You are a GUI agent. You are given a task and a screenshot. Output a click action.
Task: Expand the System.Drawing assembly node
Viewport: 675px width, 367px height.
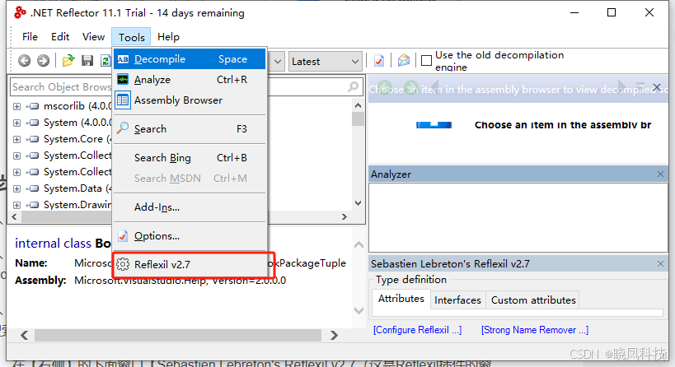pyautogui.click(x=16, y=205)
